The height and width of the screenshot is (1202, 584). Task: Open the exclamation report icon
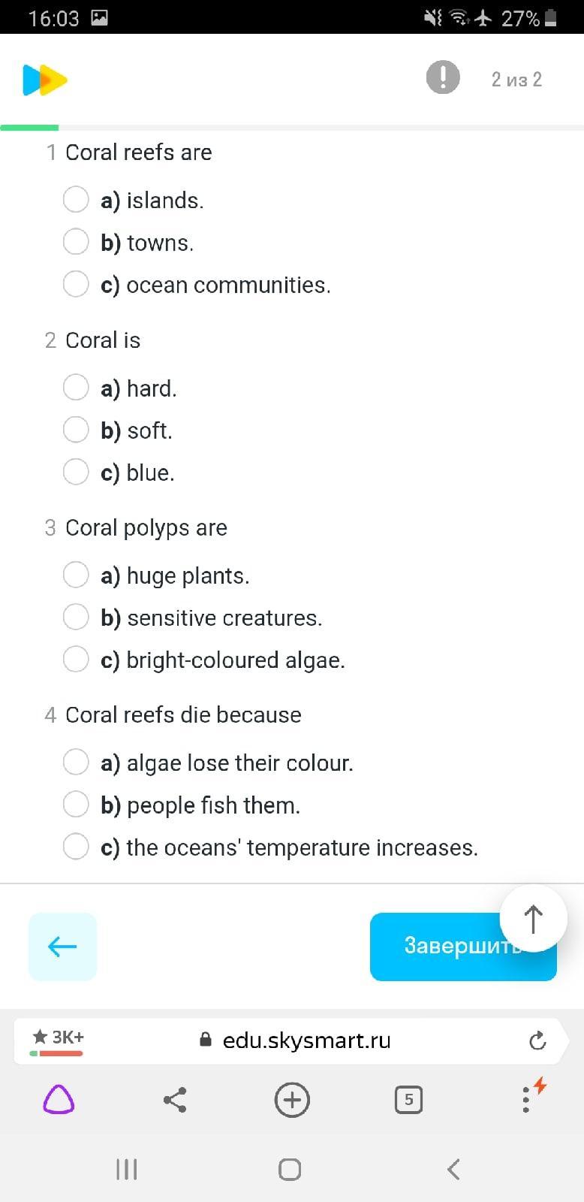click(x=443, y=77)
